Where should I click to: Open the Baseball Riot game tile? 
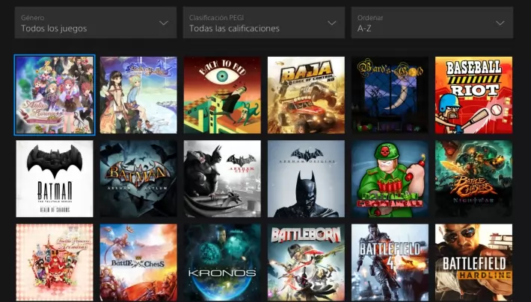(x=473, y=95)
